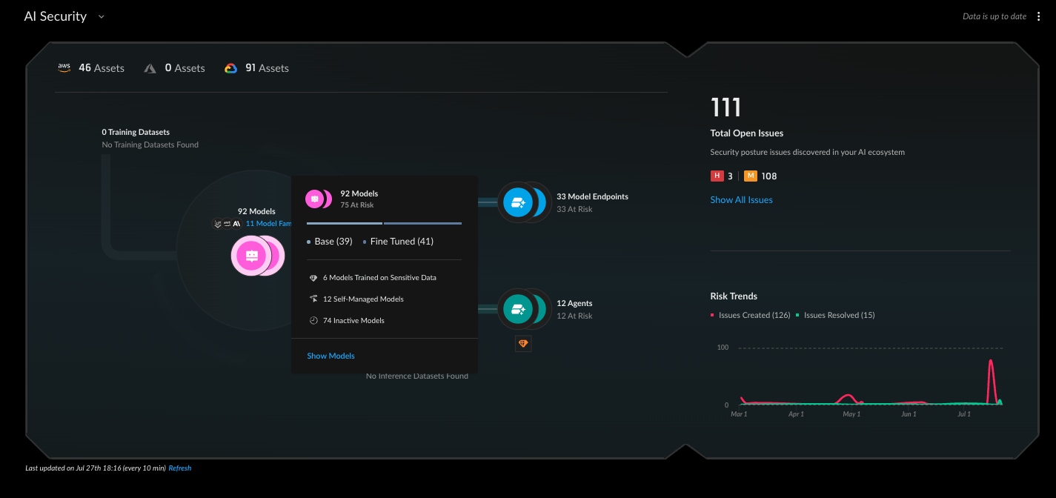Open the Show All Issues link
The height and width of the screenshot is (498, 1056).
coord(741,199)
